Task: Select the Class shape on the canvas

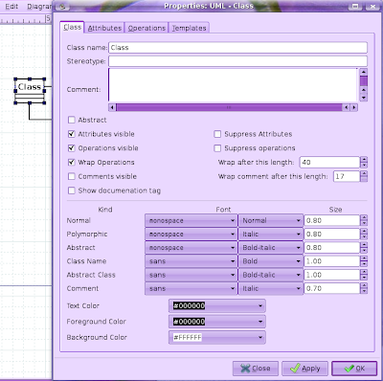Action: [30, 91]
